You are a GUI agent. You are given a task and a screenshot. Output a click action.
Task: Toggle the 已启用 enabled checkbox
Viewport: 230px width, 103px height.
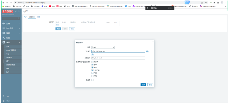click(x=92, y=80)
